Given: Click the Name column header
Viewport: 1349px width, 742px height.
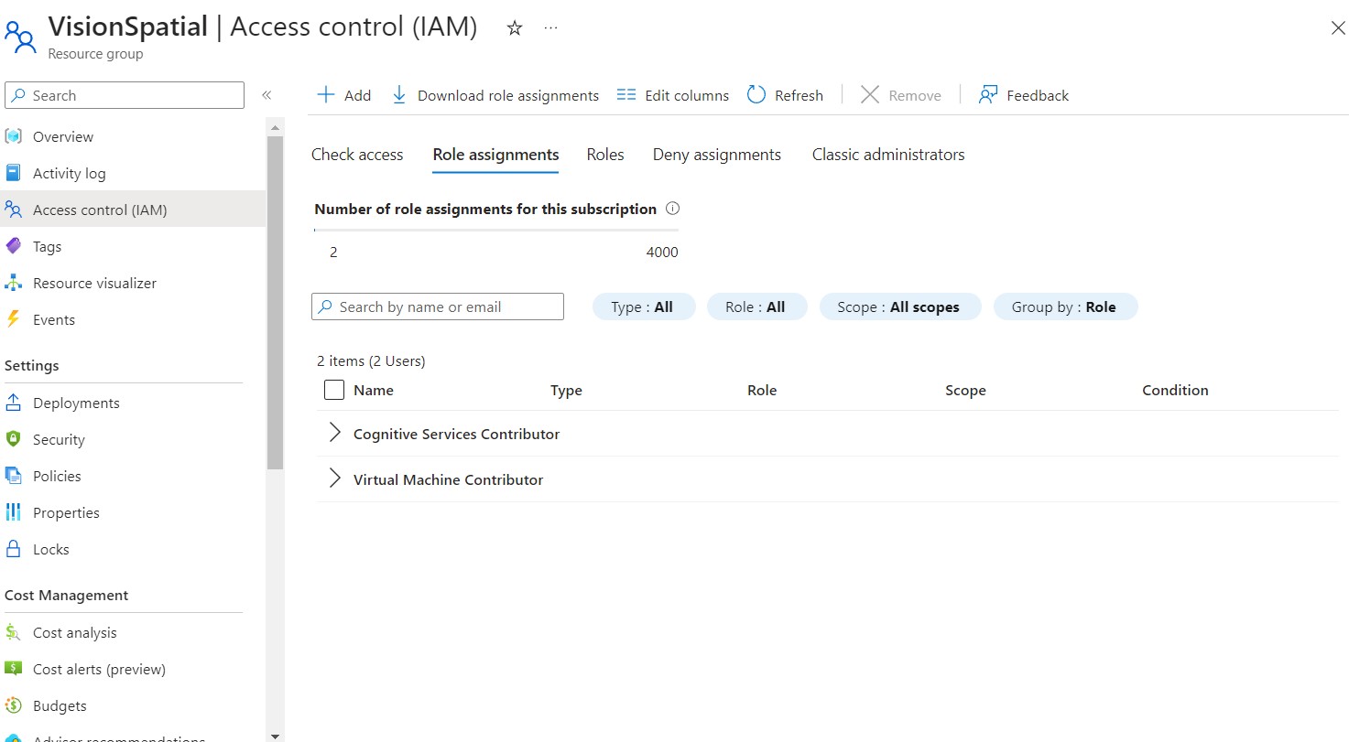Looking at the screenshot, I should coord(374,390).
